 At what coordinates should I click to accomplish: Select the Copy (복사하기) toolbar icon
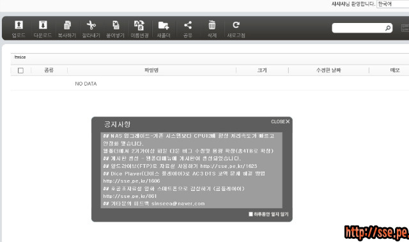[67, 25]
